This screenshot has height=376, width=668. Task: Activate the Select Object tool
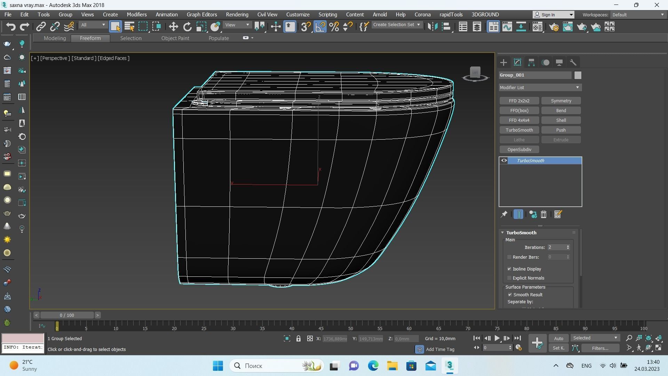pyautogui.click(x=115, y=27)
